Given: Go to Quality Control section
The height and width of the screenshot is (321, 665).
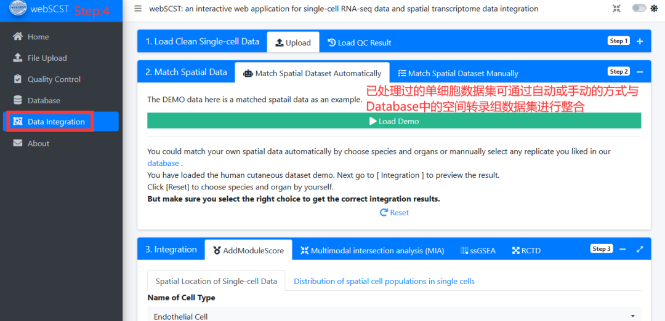Looking at the screenshot, I should point(61,79).
